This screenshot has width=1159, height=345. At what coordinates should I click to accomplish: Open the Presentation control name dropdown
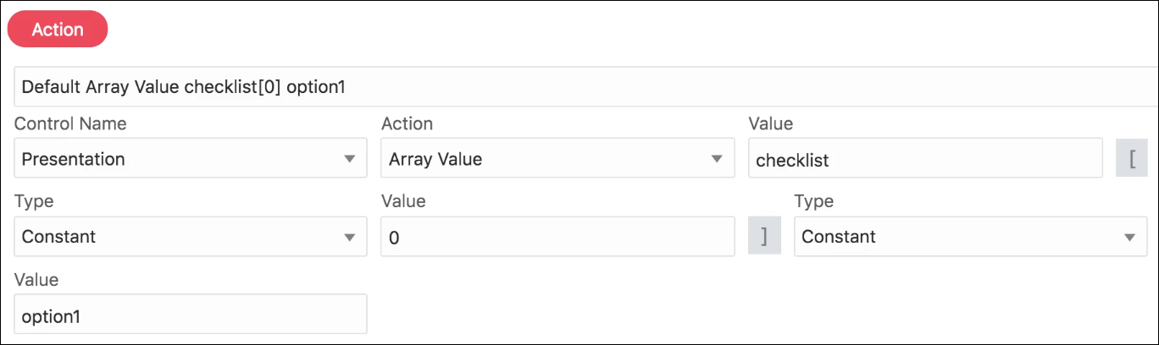(191, 159)
